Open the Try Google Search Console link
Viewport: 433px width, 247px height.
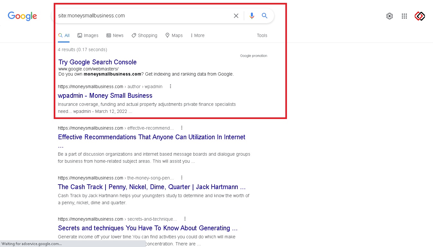97,62
